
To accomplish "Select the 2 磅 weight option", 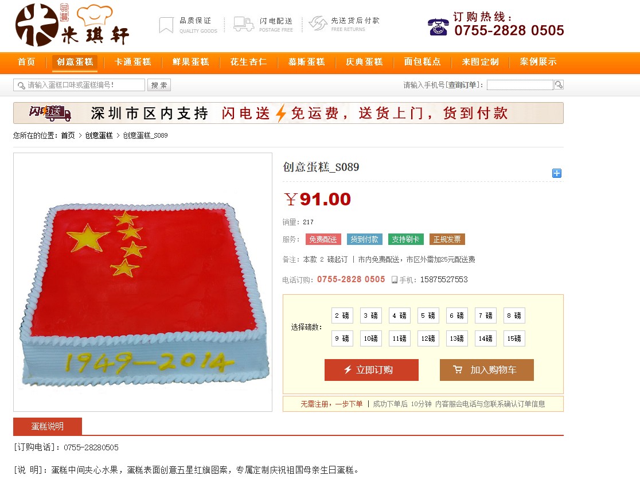I will point(342,315).
